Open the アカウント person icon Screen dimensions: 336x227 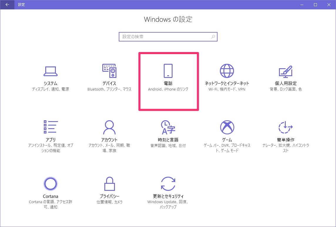coord(109,127)
